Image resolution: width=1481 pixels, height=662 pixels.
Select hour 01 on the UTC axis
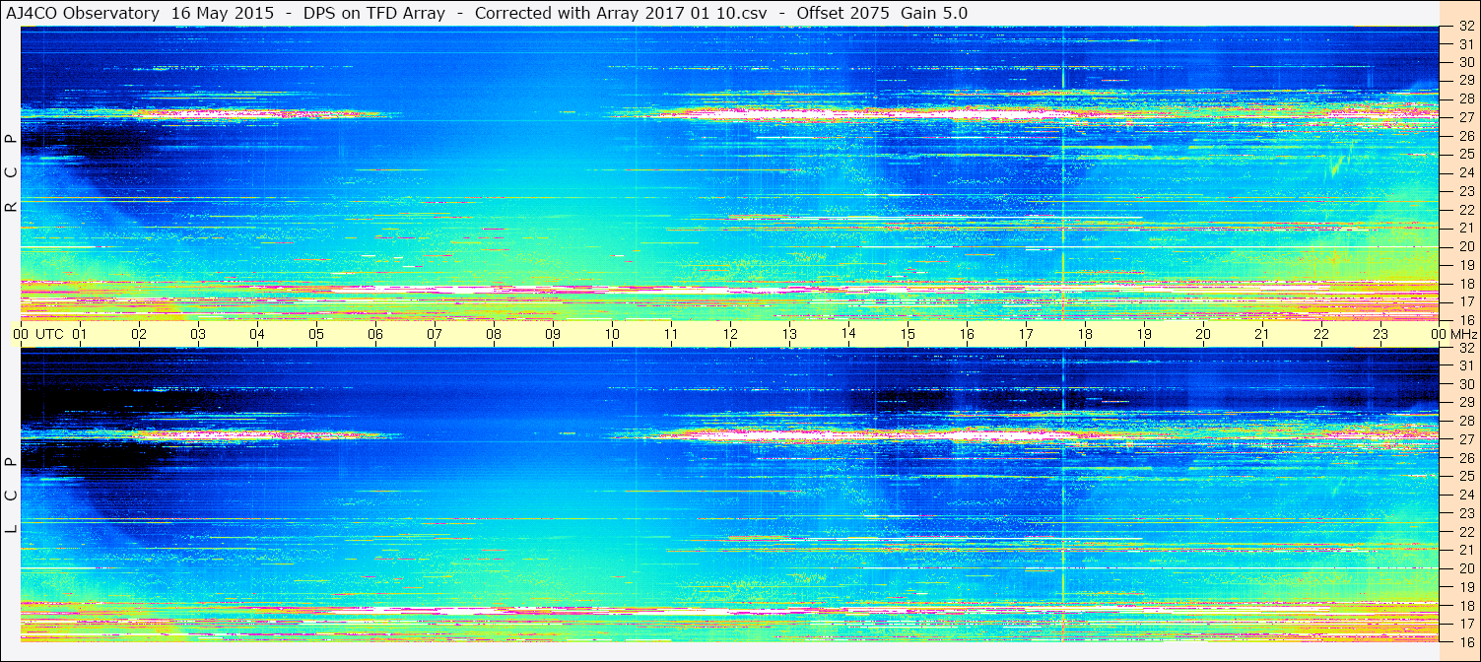point(80,334)
